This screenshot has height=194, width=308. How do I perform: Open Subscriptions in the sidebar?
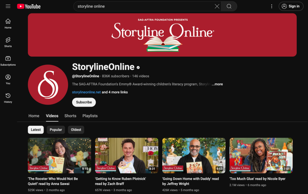(x=8, y=61)
